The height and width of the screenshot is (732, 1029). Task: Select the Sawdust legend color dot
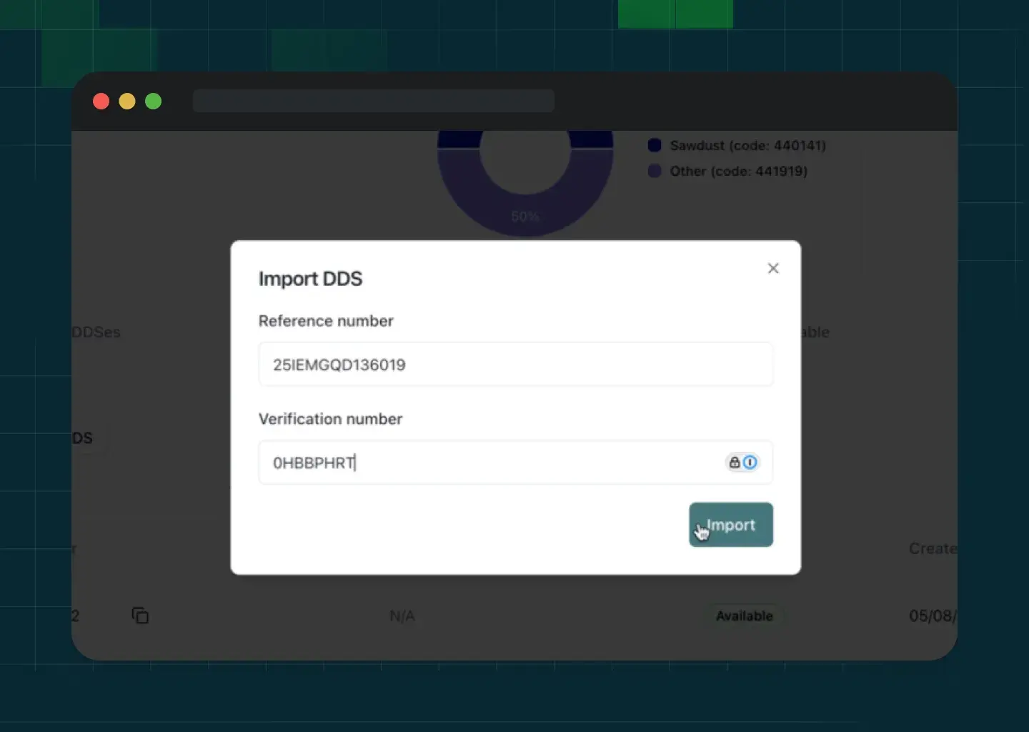pyautogui.click(x=655, y=145)
